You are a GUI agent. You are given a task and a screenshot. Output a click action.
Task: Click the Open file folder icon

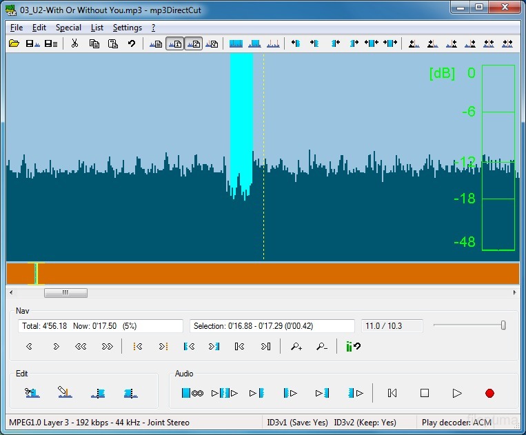14,43
